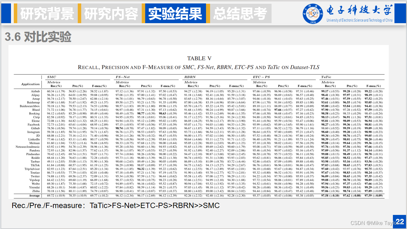The width and height of the screenshot is (407, 229).
Task: Select the Reddit row label
Action: coord(35,158)
